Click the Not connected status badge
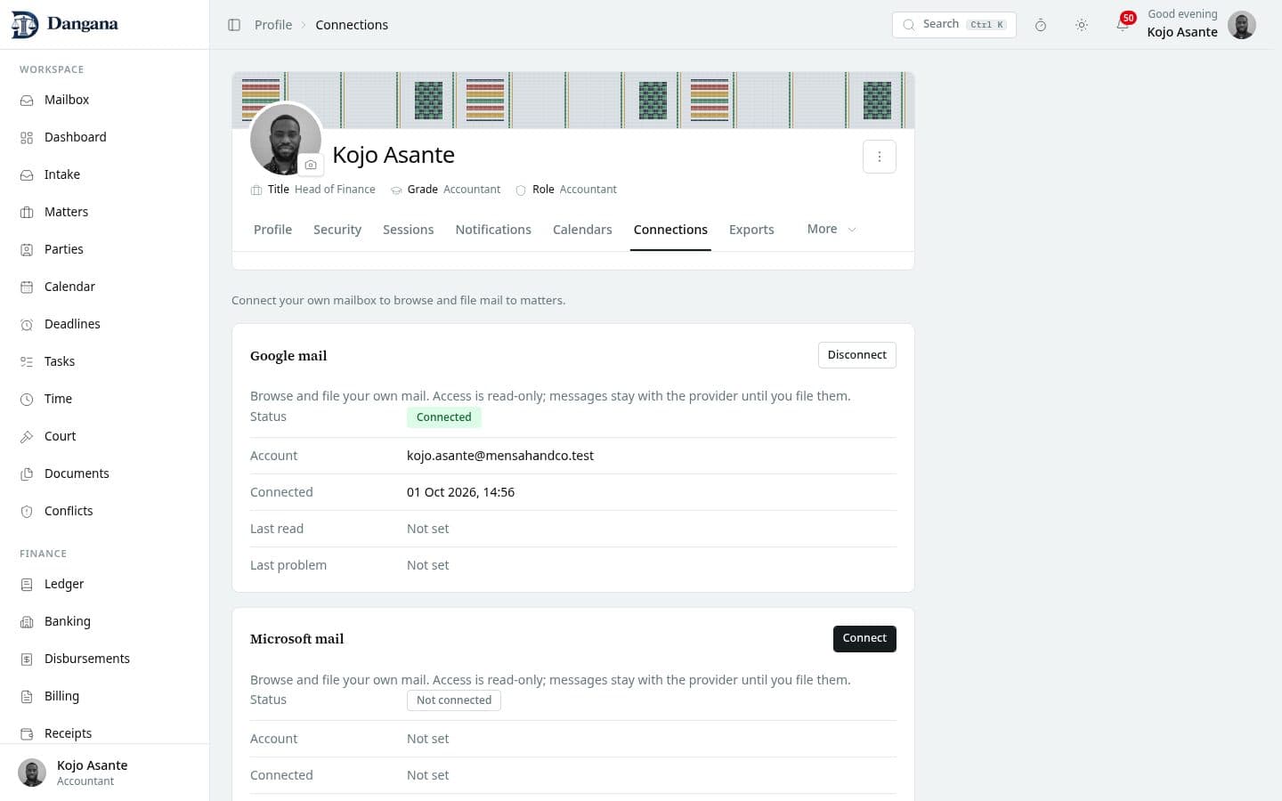The height and width of the screenshot is (801, 1282). click(x=454, y=700)
